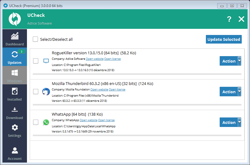Open the Account person icon
Screen dimensions: 250x165
(x=14, y=150)
